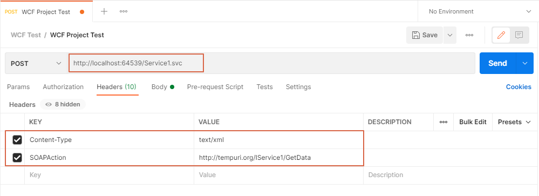Save the request
Screen dimensions: 539x196
(425, 35)
